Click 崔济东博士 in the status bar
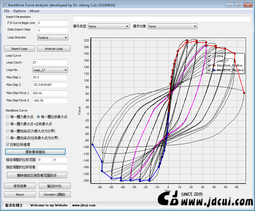 [x=14, y=205]
